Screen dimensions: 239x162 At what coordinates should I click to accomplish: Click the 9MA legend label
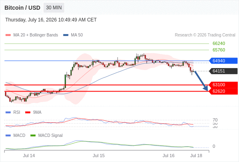[37, 113]
